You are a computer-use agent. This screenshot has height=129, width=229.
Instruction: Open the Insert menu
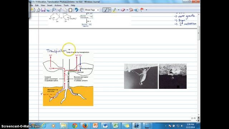[x=50, y=5]
